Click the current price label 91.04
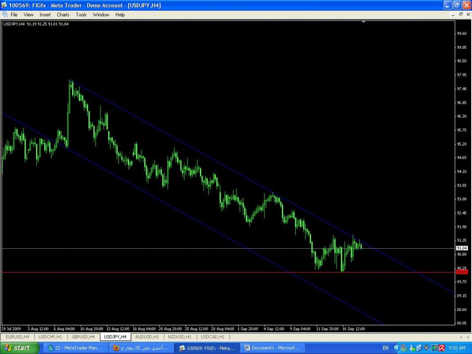This screenshot has width=472, height=354. coord(461,248)
